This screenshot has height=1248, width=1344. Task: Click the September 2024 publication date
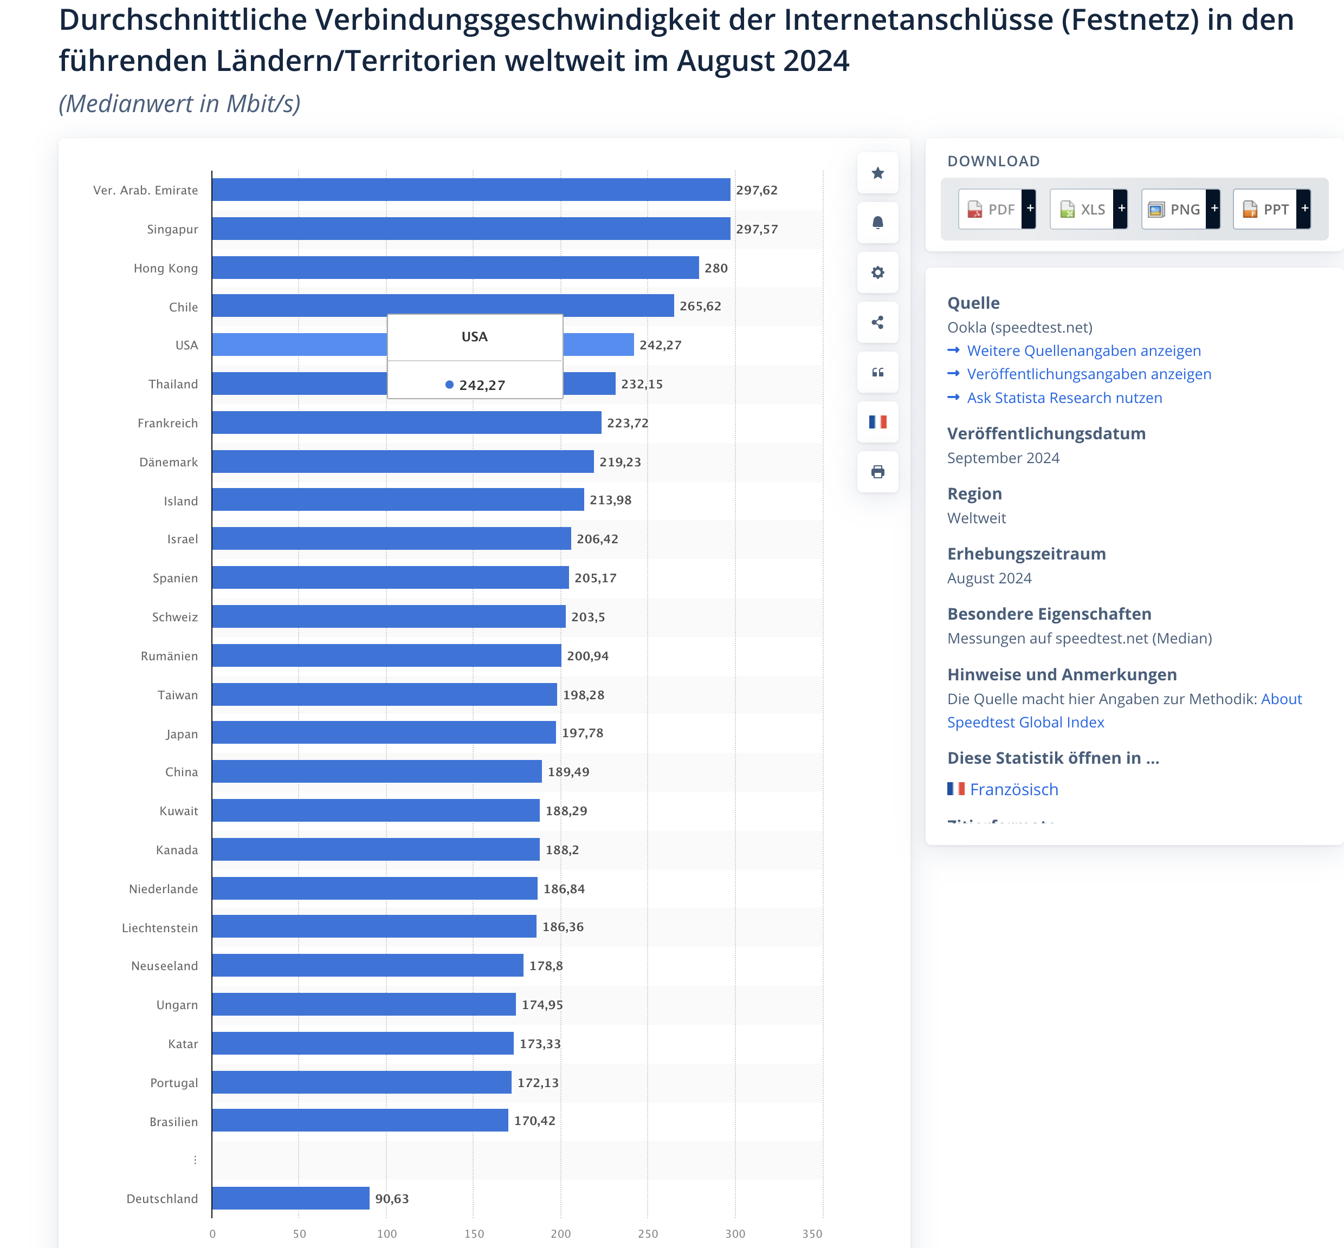click(1004, 458)
